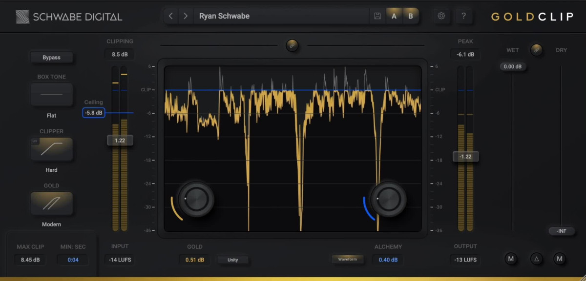Screen dimensions: 586x281
Task: Click the GOLDCLIP logo
Action: click(x=532, y=17)
